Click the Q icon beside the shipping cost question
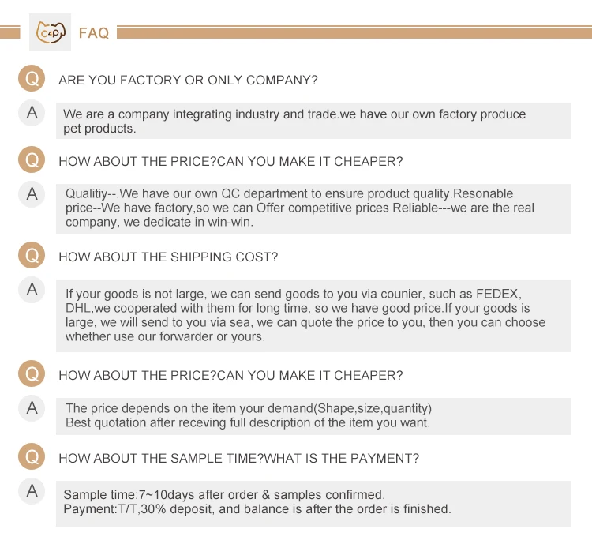 pyautogui.click(x=32, y=256)
